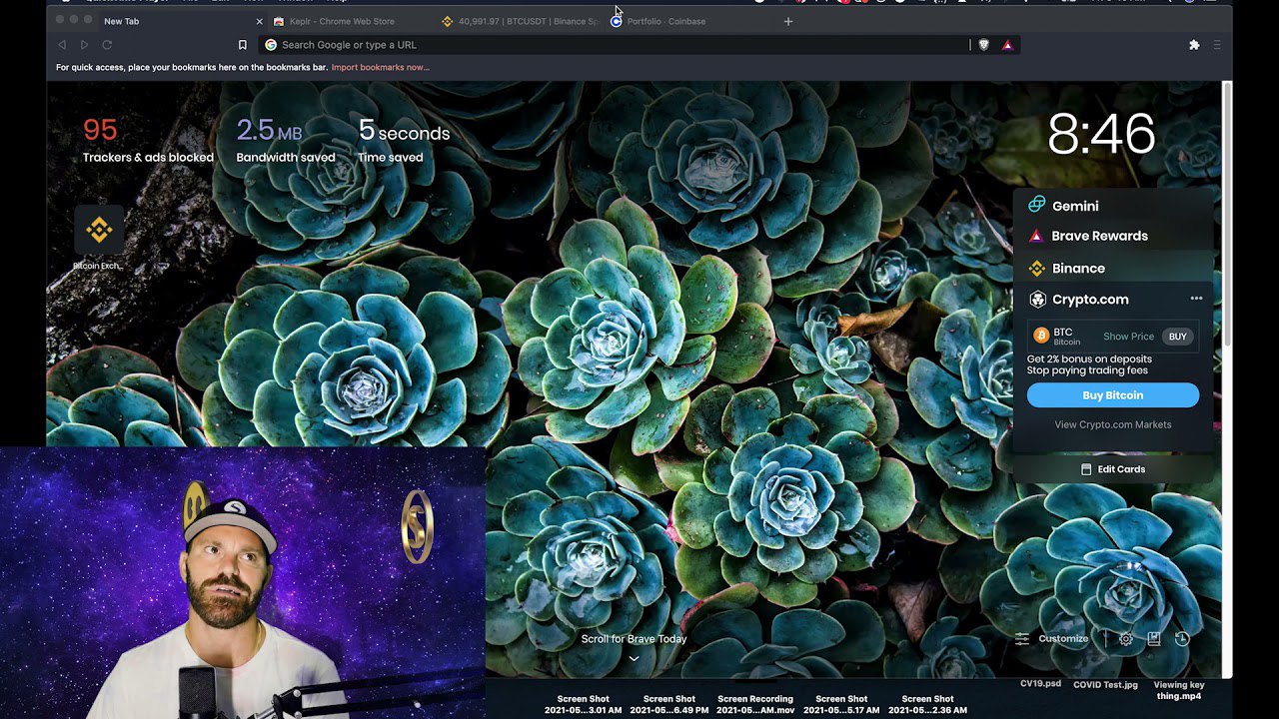
Task: Open Crypto.com card three-dot menu
Action: coord(1196,299)
